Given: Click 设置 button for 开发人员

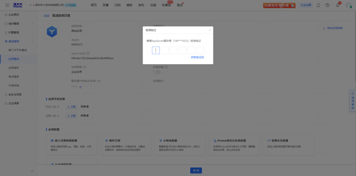Looking at the screenshot, I should coord(71,107).
